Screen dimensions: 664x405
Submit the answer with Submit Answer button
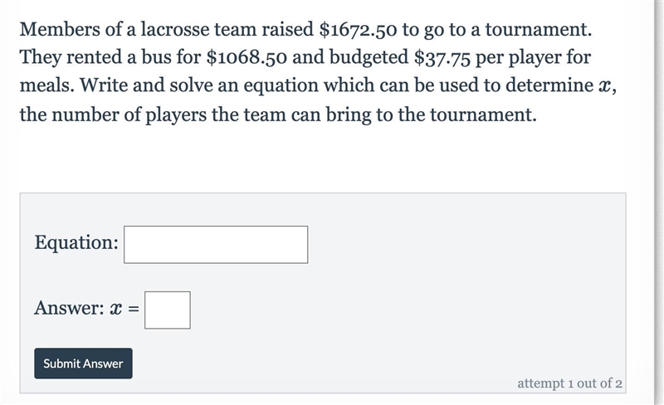pyautogui.click(x=84, y=364)
